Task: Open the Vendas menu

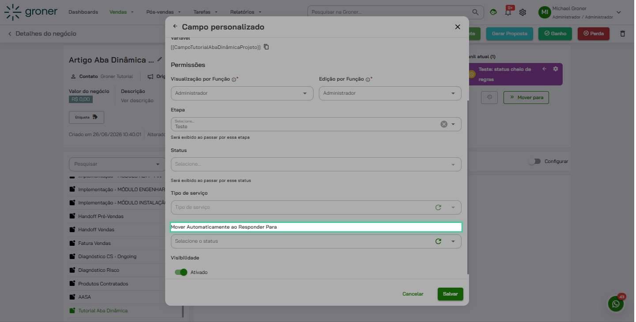Action: [x=121, y=12]
